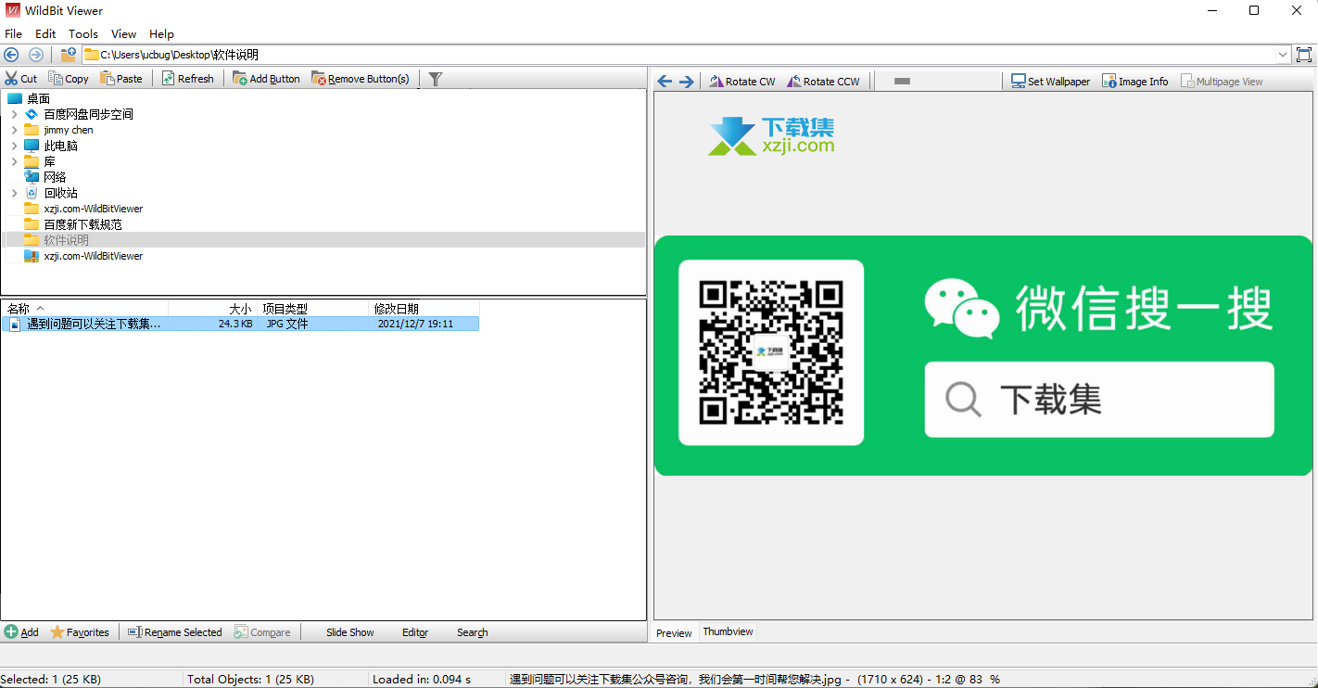Select 百度网盘同步空间 in folder tree

point(88,114)
